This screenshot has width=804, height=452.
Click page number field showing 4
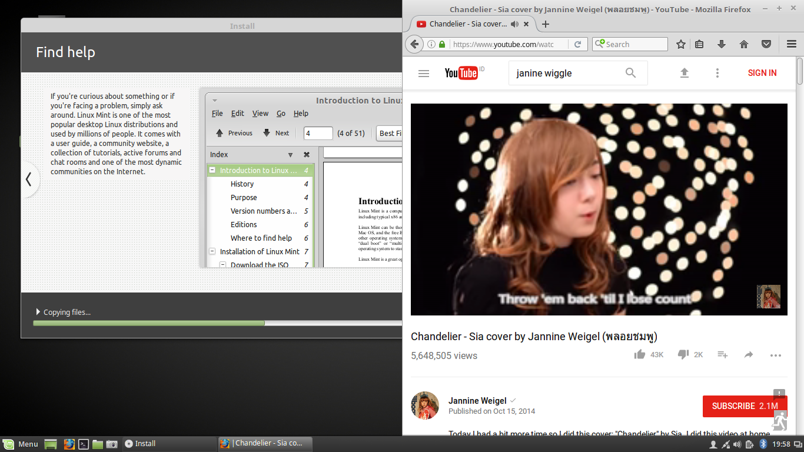click(x=318, y=133)
